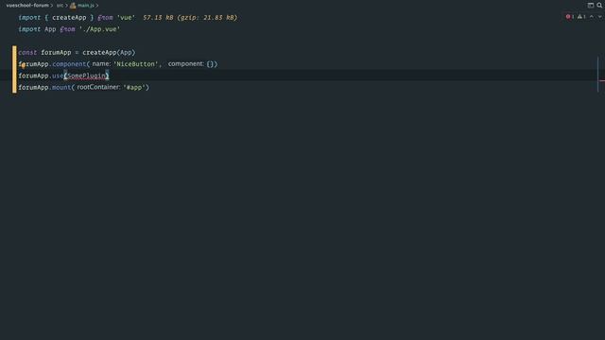Click the '57.13 kB (gzip: 21.83 kB)' import cost hint

[190, 17]
